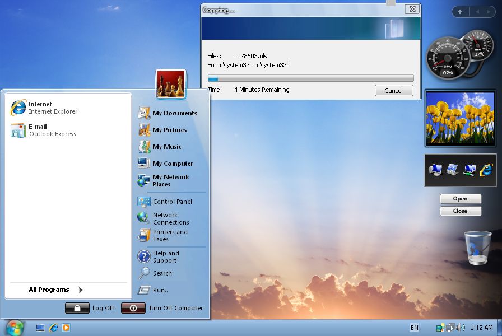Launch Outlook Express E-mail entry

(x=43, y=130)
